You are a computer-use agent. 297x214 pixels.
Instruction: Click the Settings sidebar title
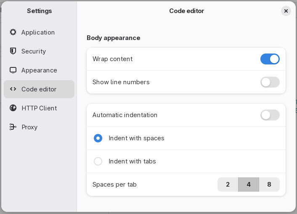click(40, 11)
